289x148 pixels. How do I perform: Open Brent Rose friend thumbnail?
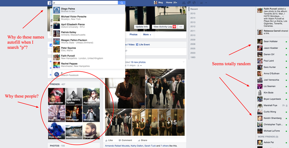[x=74, y=131]
